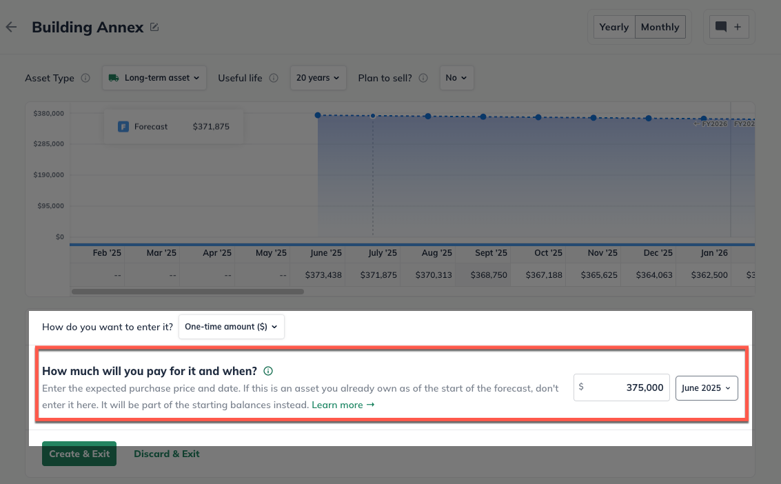Open the Long-term asset type dropdown
This screenshot has width=781, height=484.
click(x=154, y=78)
